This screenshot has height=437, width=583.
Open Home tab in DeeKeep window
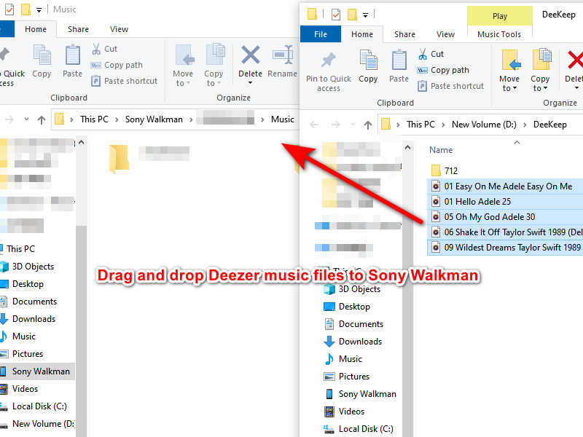tap(362, 34)
